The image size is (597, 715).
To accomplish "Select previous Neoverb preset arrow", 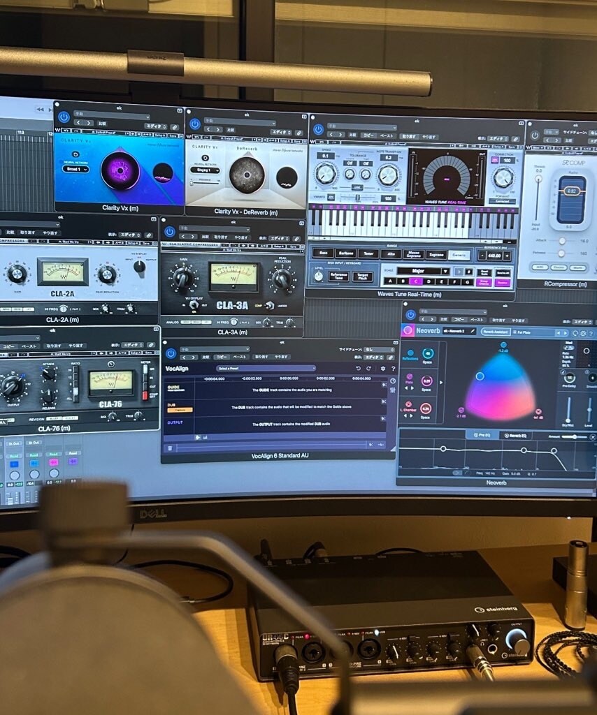I will [x=558, y=333].
